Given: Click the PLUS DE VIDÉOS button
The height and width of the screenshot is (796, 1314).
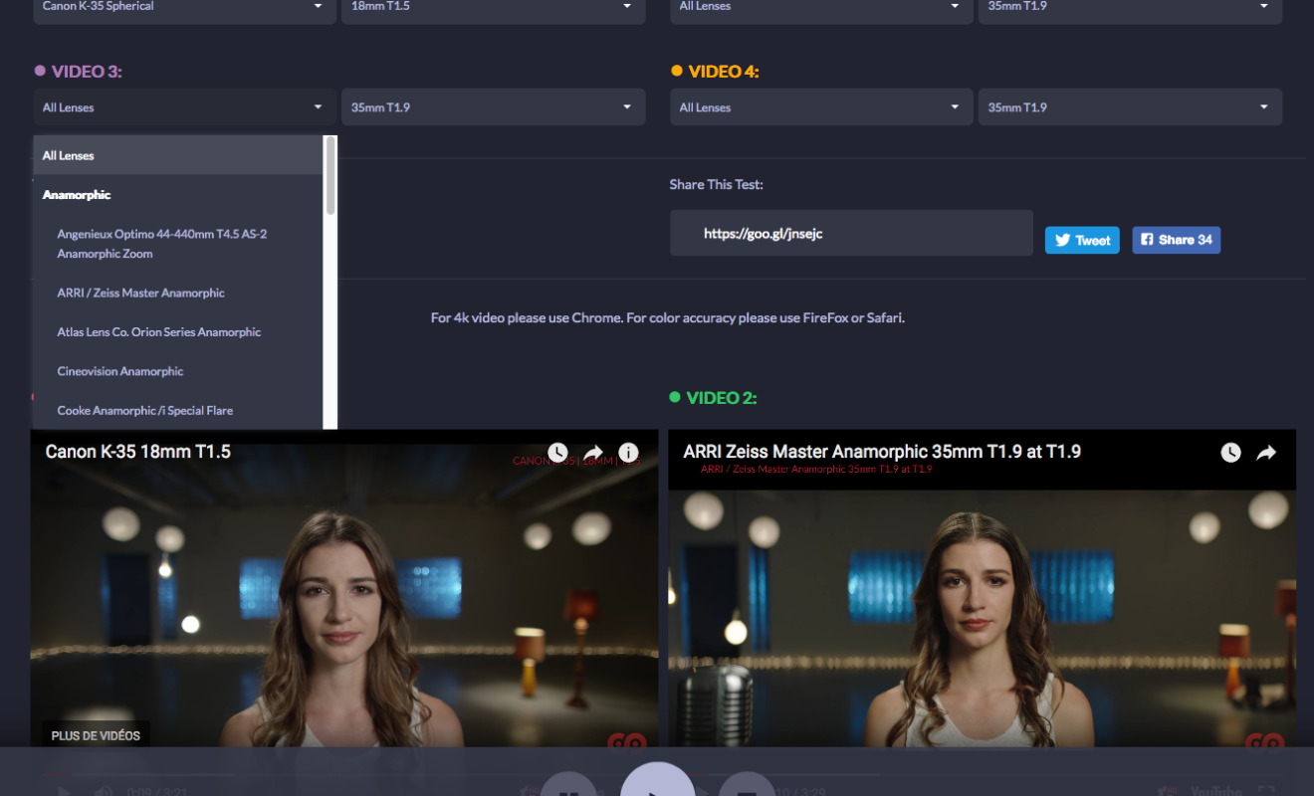Looking at the screenshot, I should 96,736.
